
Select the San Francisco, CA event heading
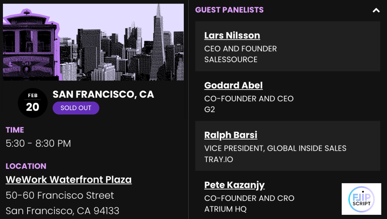[103, 94]
